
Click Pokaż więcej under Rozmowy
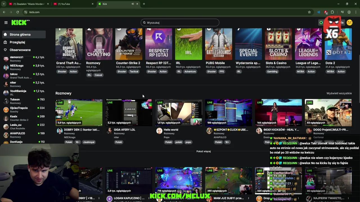[204, 151]
